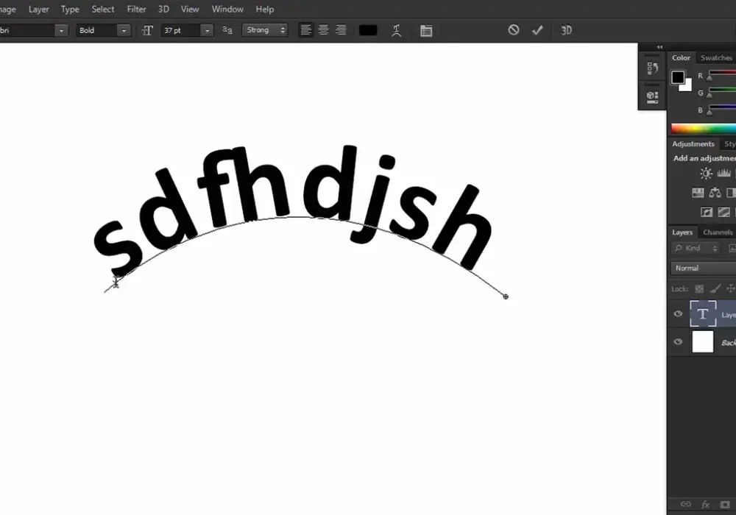The height and width of the screenshot is (515, 736).
Task: Click the anti-aliasing aa icon
Action: coord(227,30)
